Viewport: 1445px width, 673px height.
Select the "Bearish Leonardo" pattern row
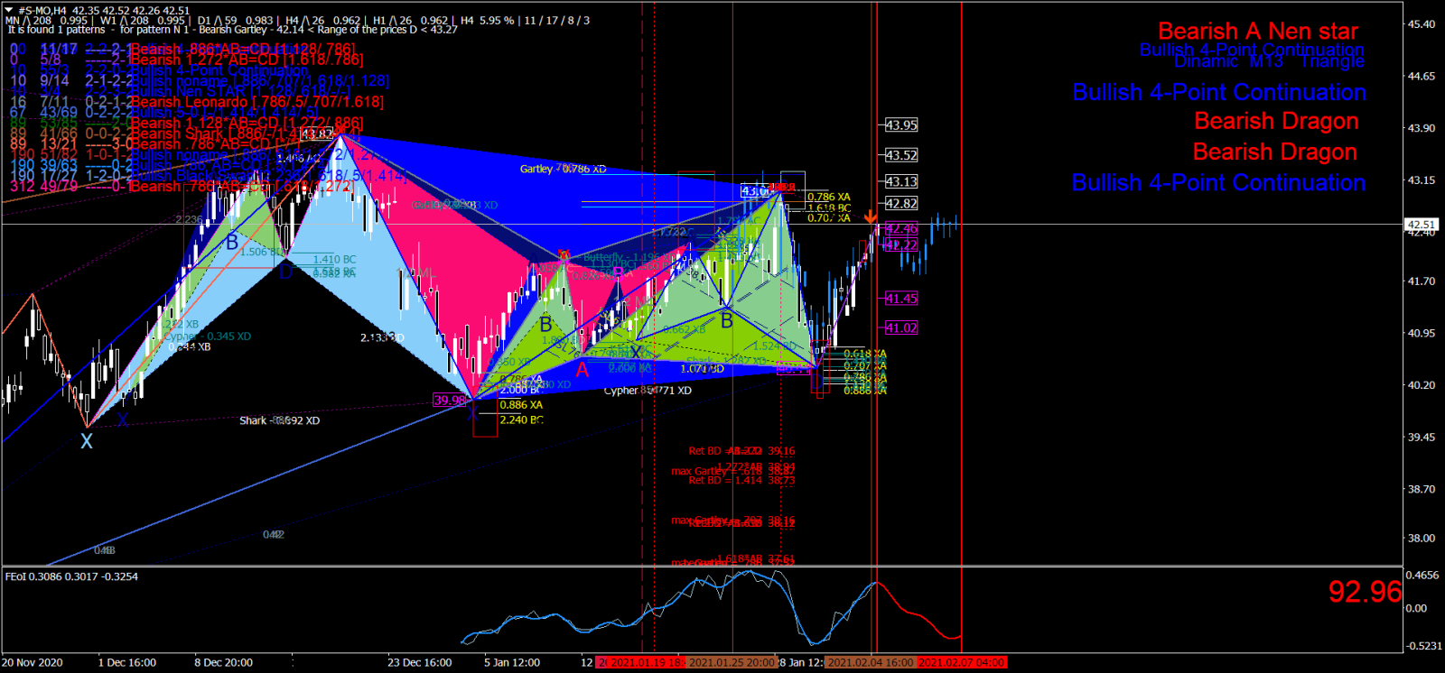click(256, 102)
